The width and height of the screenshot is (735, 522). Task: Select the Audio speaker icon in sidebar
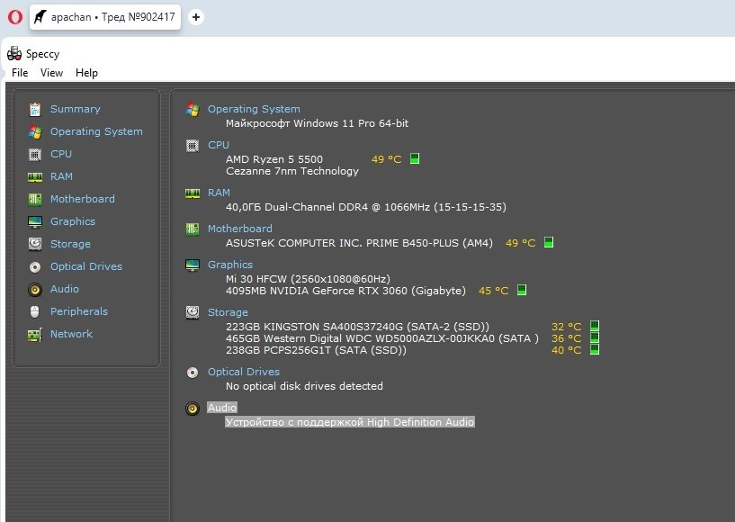click(x=35, y=289)
